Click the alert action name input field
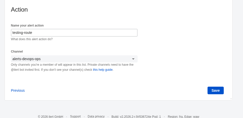 pyautogui.click(x=74, y=33)
